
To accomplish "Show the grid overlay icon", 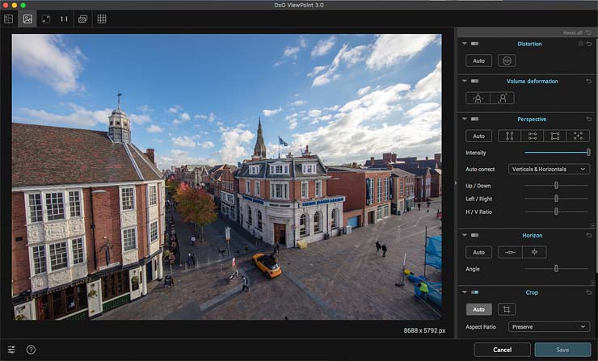I will pyautogui.click(x=102, y=19).
